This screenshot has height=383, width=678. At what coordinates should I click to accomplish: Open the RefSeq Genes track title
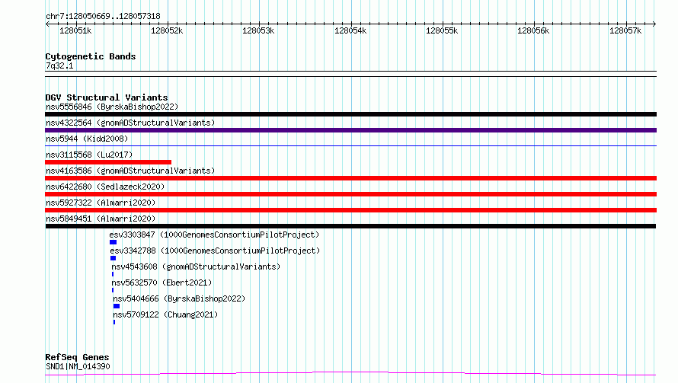point(77,357)
